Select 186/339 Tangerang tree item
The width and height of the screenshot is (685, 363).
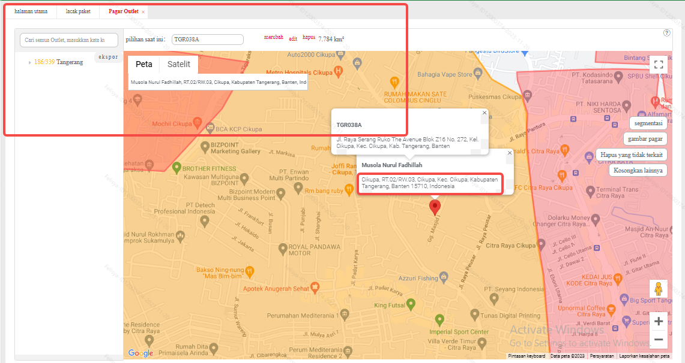point(59,62)
